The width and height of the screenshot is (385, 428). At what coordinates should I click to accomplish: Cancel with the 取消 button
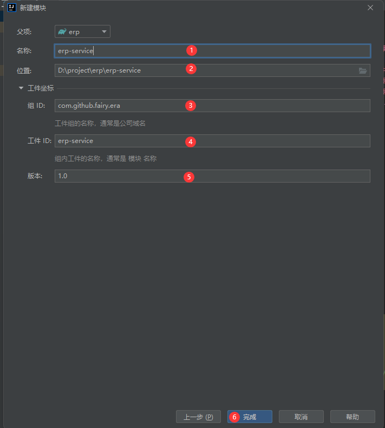(301, 417)
